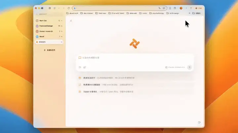Bookmark this page with the star icon
The height and width of the screenshot is (133, 238).
coord(164,8)
